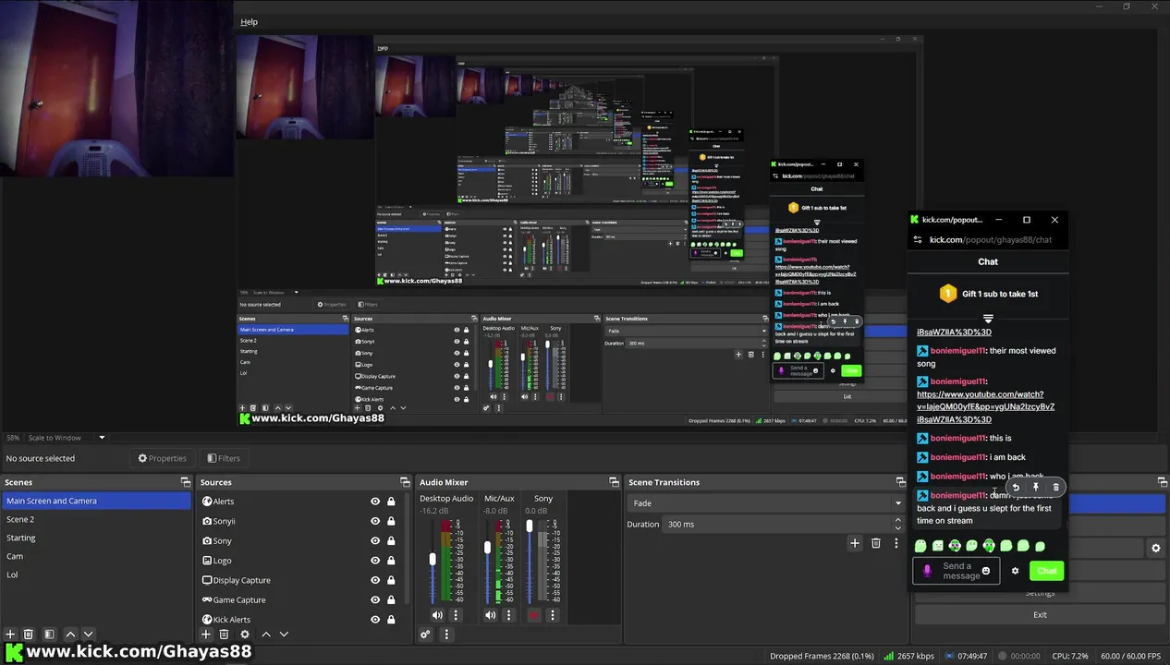This screenshot has height=665, width=1170.
Task: Move source up in Sources toolbar
Action: (266, 635)
